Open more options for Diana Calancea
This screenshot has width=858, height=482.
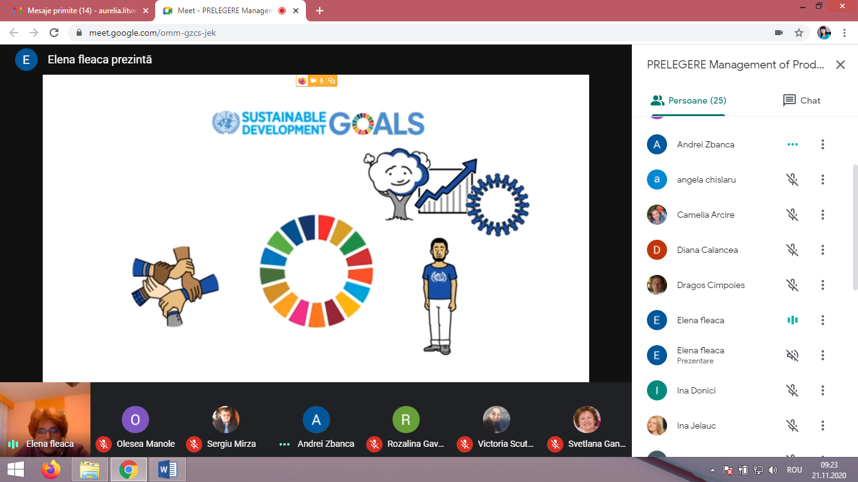coord(823,250)
